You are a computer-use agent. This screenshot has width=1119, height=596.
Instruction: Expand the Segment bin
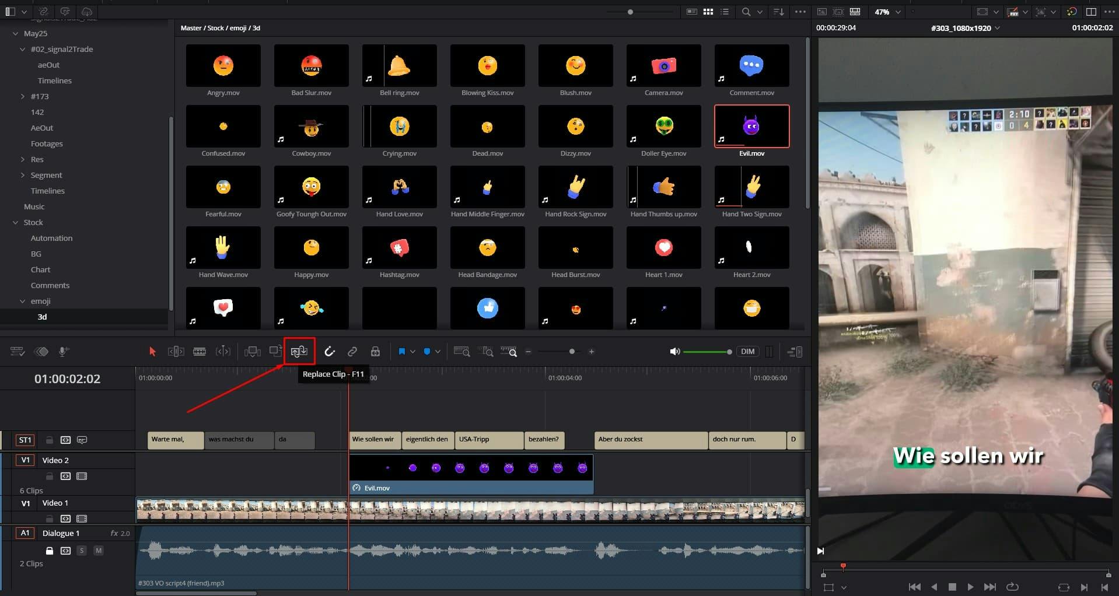tap(23, 176)
